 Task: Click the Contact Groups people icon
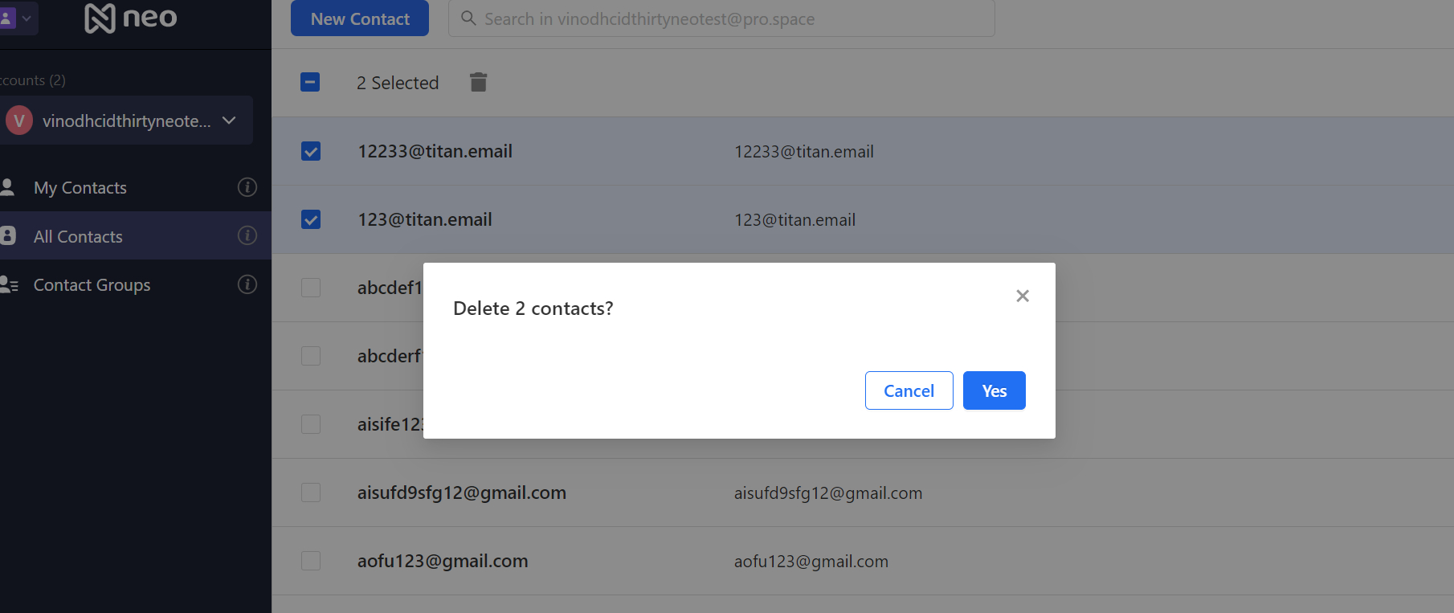(x=9, y=284)
